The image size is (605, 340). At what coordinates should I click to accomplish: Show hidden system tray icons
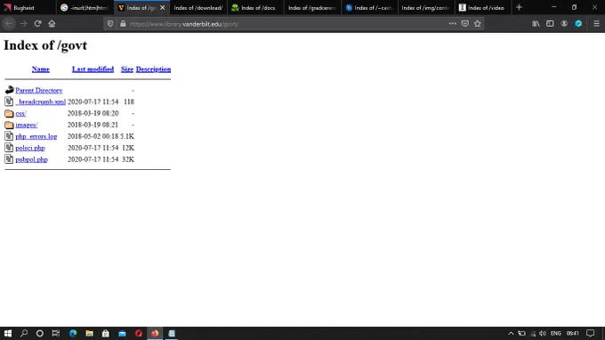coord(511,334)
